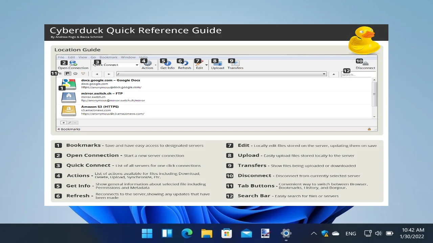Click the Edit pencil toolbar icon
Image resolution: width=433 pixels, height=243 pixels.
[x=199, y=63]
